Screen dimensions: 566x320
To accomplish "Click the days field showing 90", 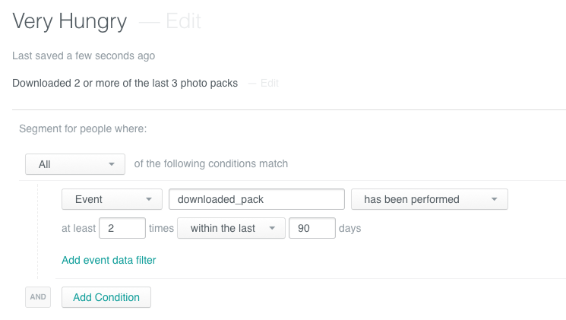I will pos(312,228).
